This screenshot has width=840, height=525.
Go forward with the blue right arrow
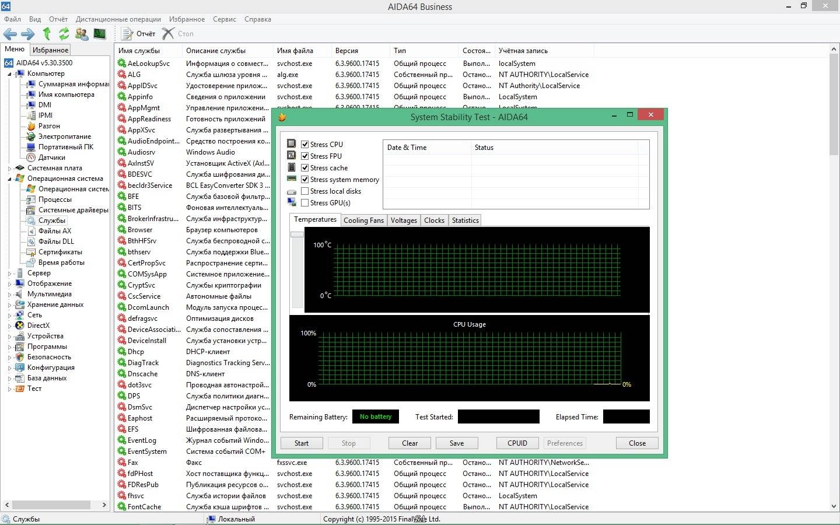pos(28,34)
